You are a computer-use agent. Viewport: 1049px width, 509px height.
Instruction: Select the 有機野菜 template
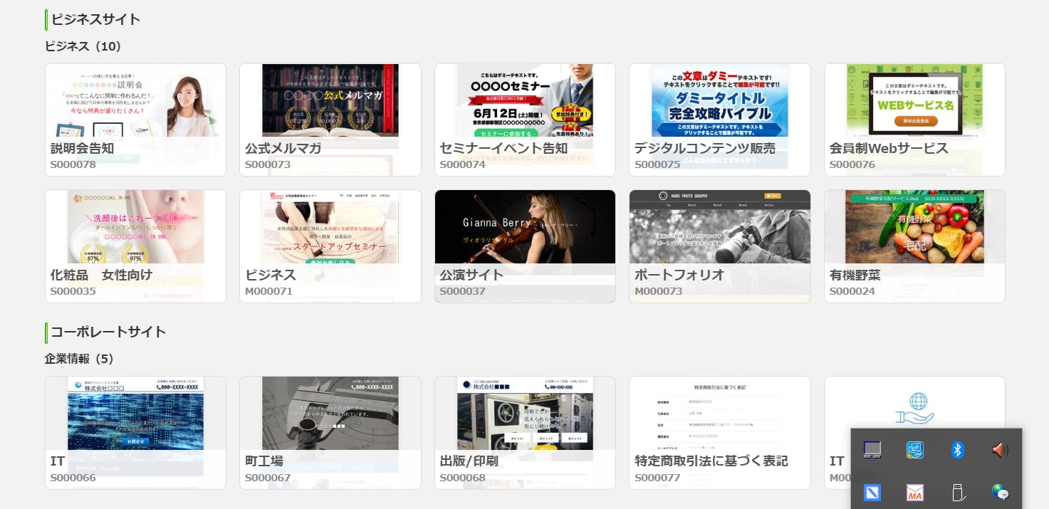[x=914, y=246]
